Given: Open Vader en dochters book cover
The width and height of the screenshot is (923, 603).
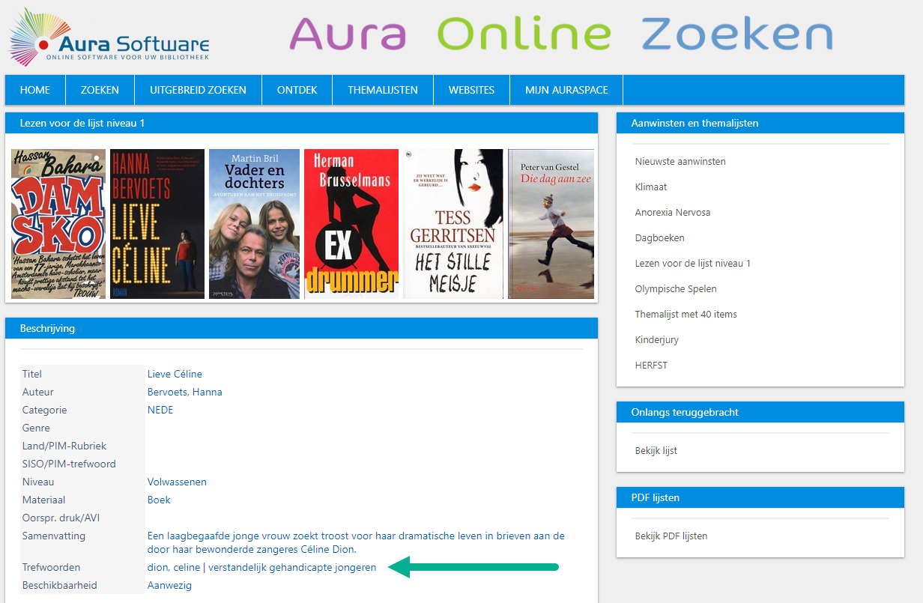Looking at the screenshot, I should [x=254, y=224].
